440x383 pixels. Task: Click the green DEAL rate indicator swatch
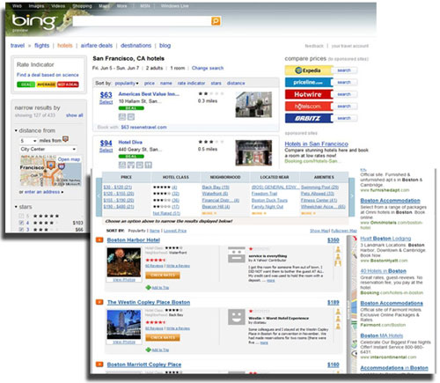click(x=26, y=85)
